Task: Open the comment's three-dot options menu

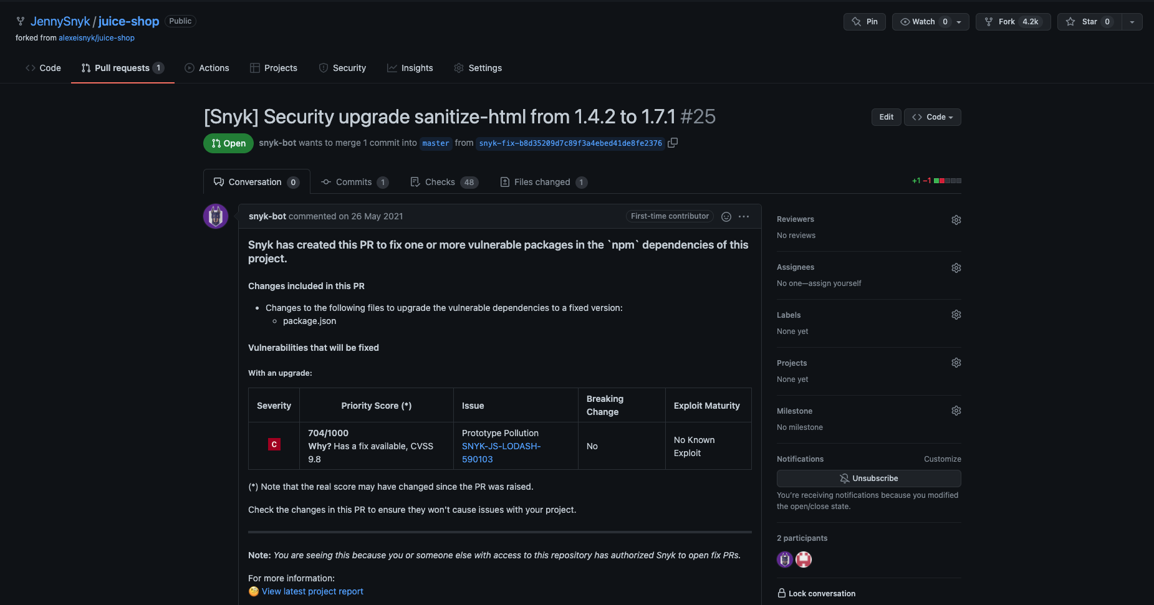Action: 744,216
